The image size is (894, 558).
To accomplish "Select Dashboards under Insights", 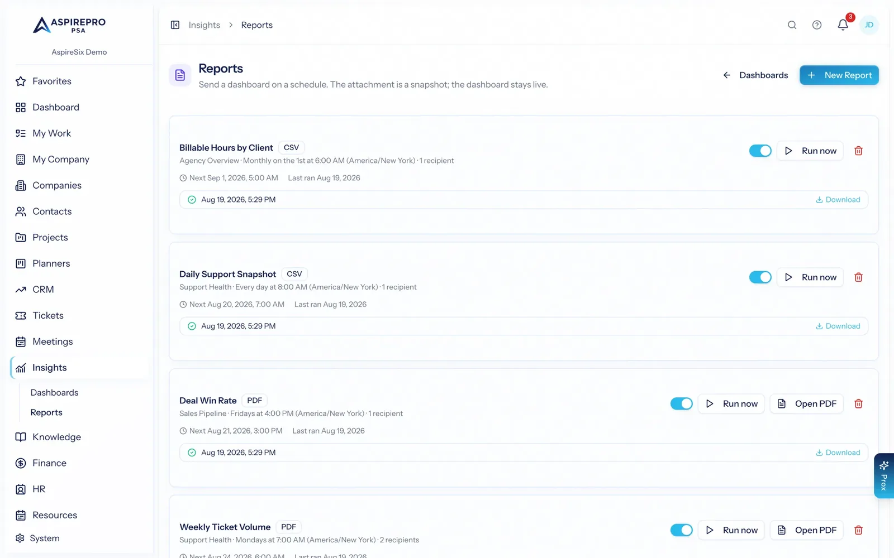I will 54,393.
